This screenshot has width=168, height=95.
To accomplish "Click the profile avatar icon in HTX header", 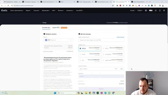I will (146, 11).
